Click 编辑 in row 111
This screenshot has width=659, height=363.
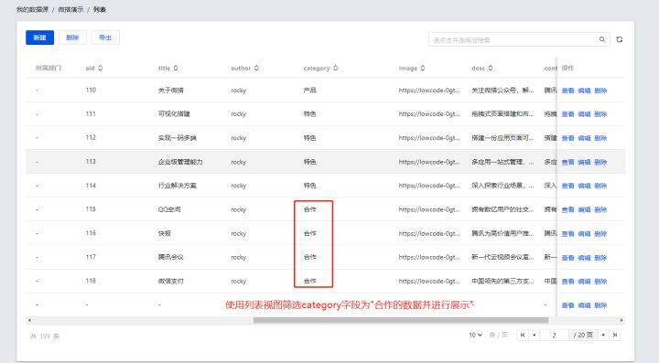point(584,114)
